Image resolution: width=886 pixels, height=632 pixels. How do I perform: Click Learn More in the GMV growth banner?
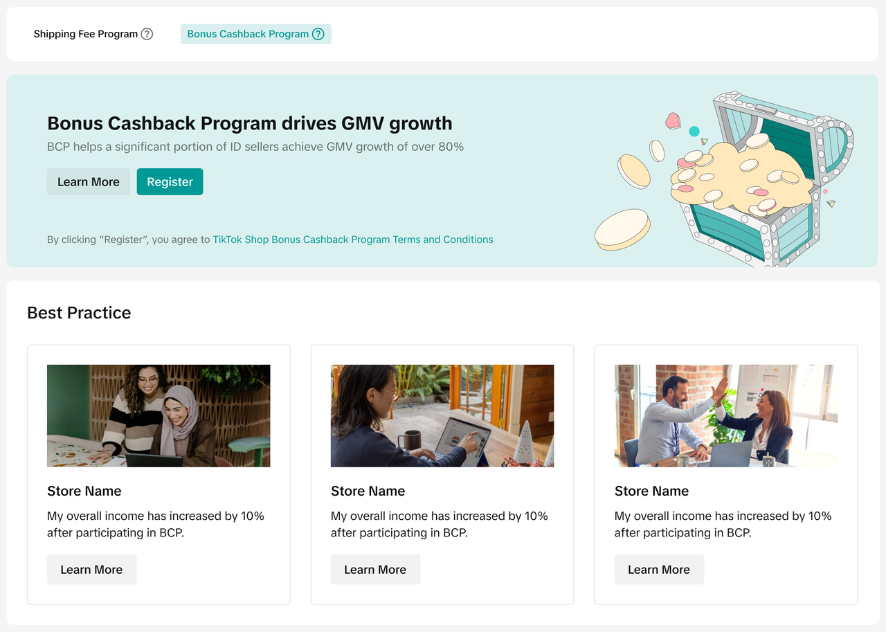88,182
